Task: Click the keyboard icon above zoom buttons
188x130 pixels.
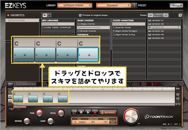Action: (x=177, y=89)
